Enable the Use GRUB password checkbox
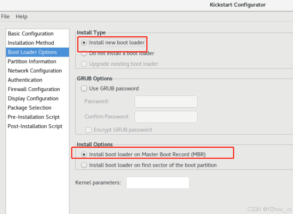 (84, 89)
